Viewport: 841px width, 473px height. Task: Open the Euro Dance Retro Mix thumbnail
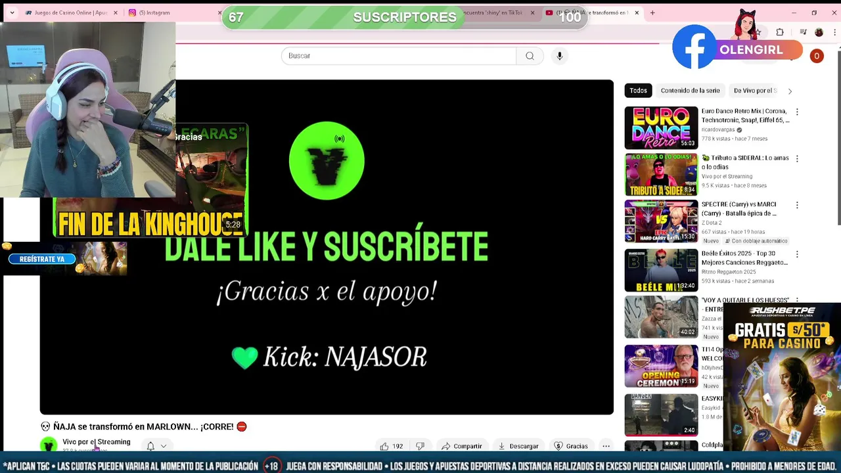[661, 127]
